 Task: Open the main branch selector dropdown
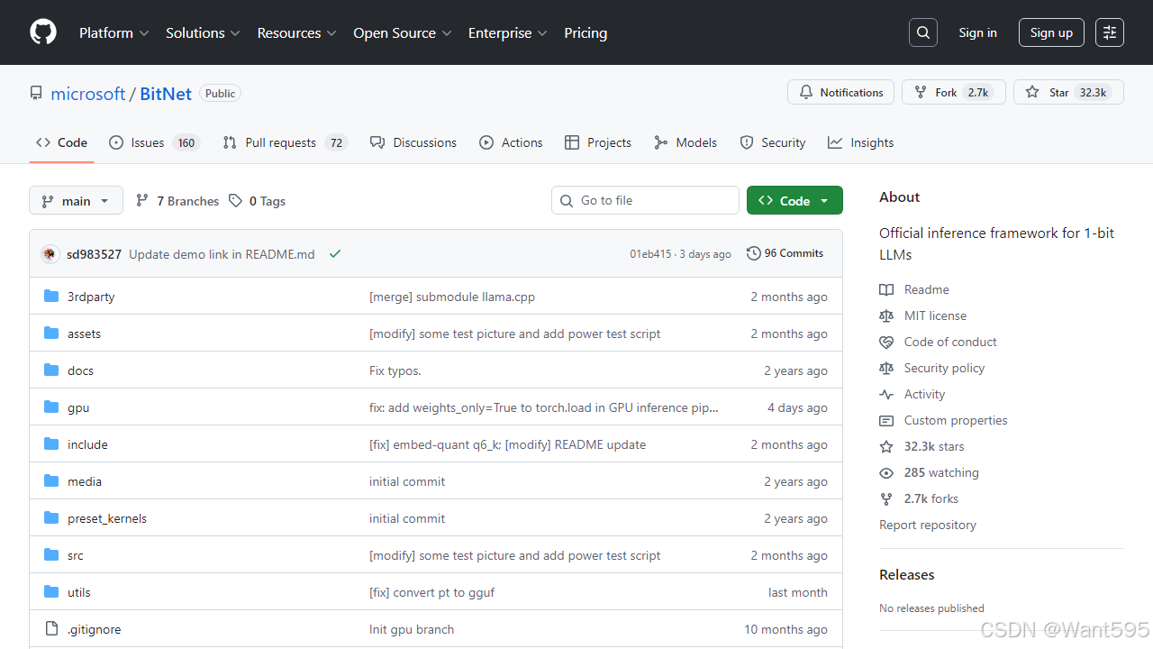point(76,200)
